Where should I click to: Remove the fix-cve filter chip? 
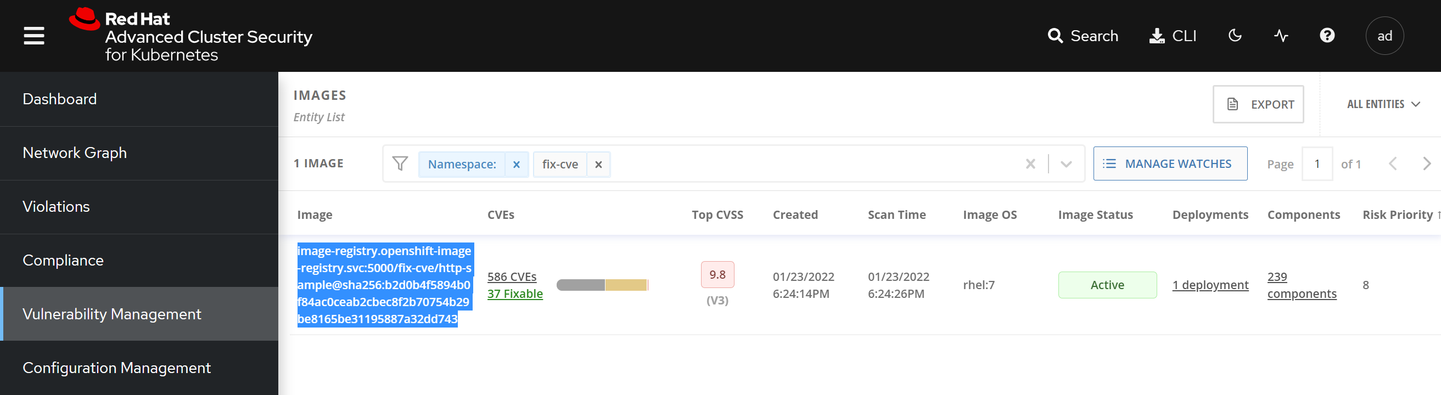(x=598, y=164)
